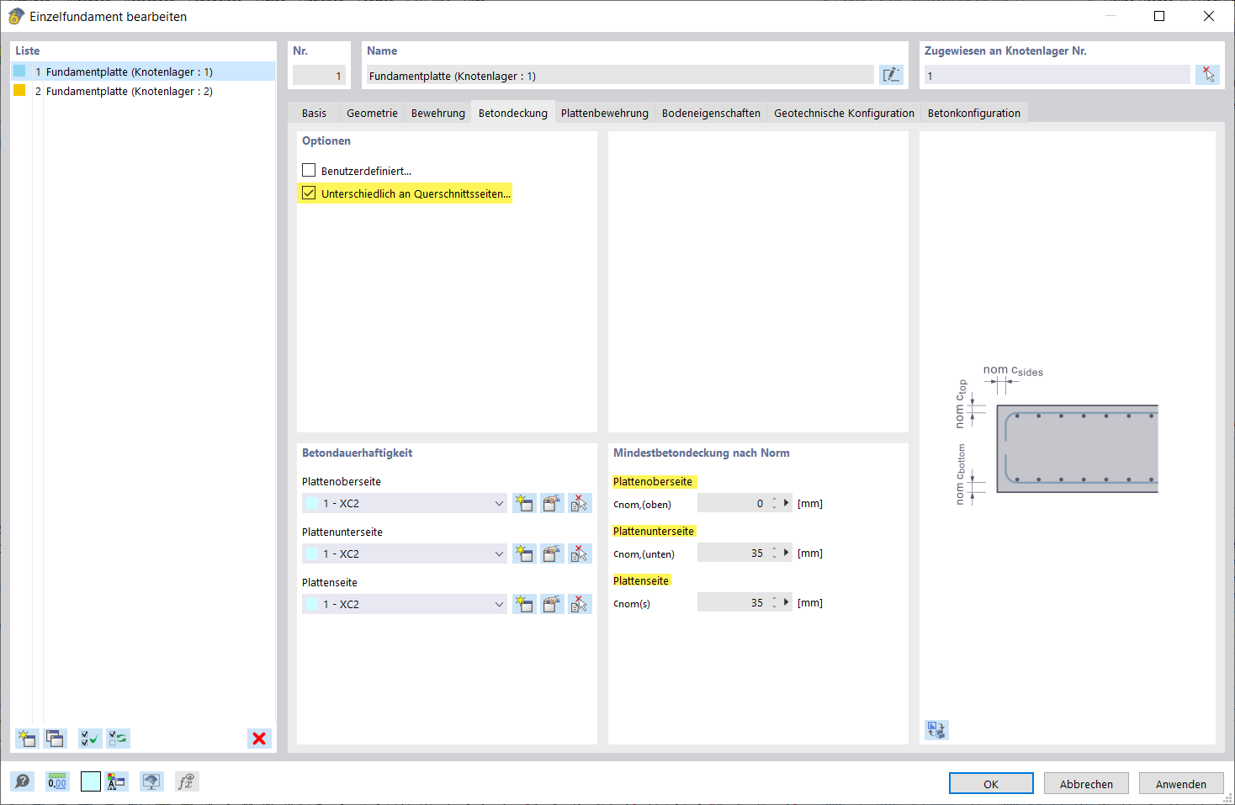This screenshot has height=805, width=1235.
Task: Maximize the Einzelfundament bearbeiten window
Action: tap(1158, 16)
